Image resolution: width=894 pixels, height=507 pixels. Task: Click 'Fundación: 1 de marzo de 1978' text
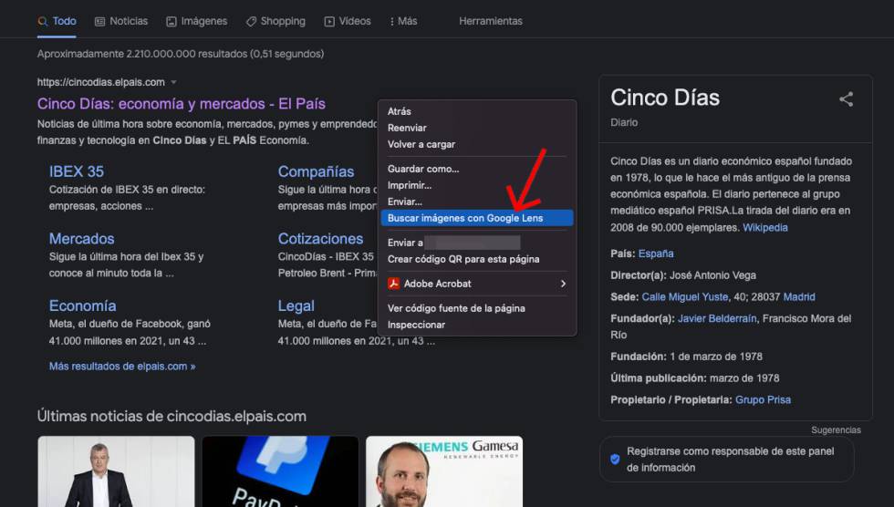point(686,357)
